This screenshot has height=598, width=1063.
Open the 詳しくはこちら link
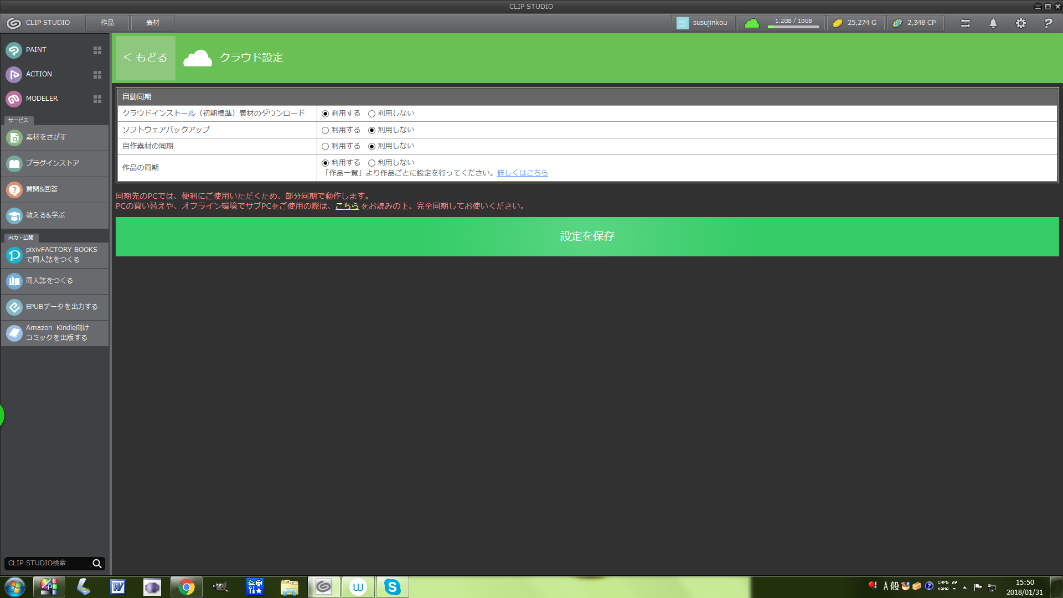tap(522, 173)
